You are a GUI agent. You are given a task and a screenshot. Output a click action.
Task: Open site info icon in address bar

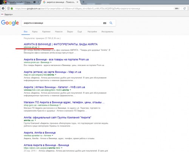click(8, 8)
